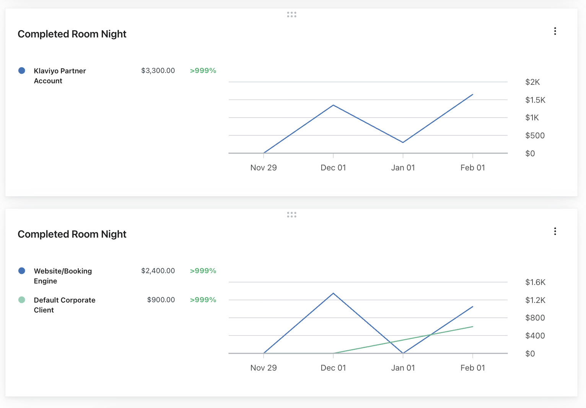The image size is (586, 408).
Task: Click the drag handle above the bottom chart
Action: click(291, 215)
